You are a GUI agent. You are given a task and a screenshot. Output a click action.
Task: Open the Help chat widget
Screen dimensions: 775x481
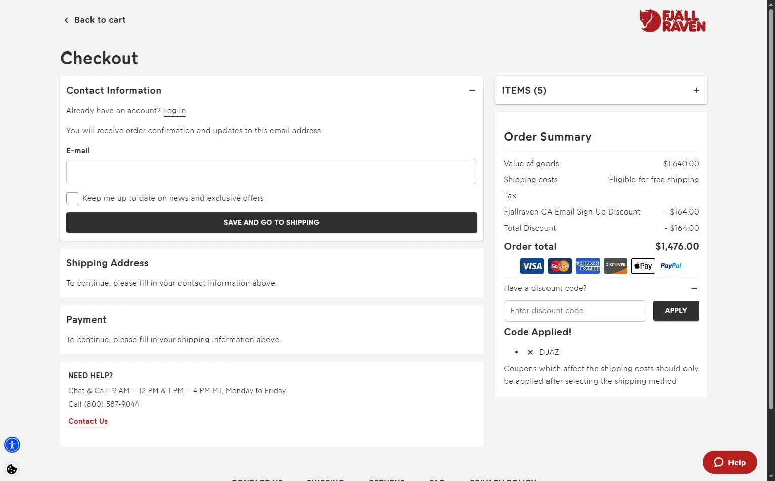730,462
